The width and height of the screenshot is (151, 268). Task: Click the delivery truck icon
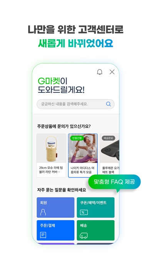pyautogui.click(x=84, y=236)
